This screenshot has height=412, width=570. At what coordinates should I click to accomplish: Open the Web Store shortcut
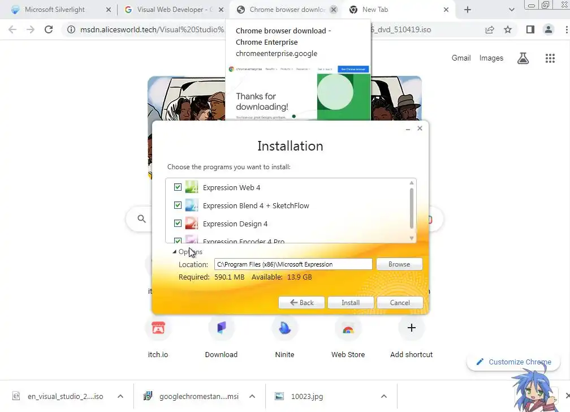pyautogui.click(x=348, y=337)
